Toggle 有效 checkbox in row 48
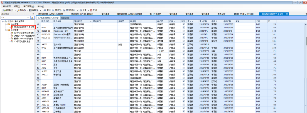Viewport: 307px width, 113px height. [183, 51]
